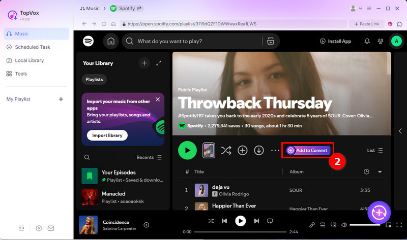Screen dimensions: 407x240
Task: Open Your Episodes in the library
Action: pyautogui.click(x=123, y=176)
